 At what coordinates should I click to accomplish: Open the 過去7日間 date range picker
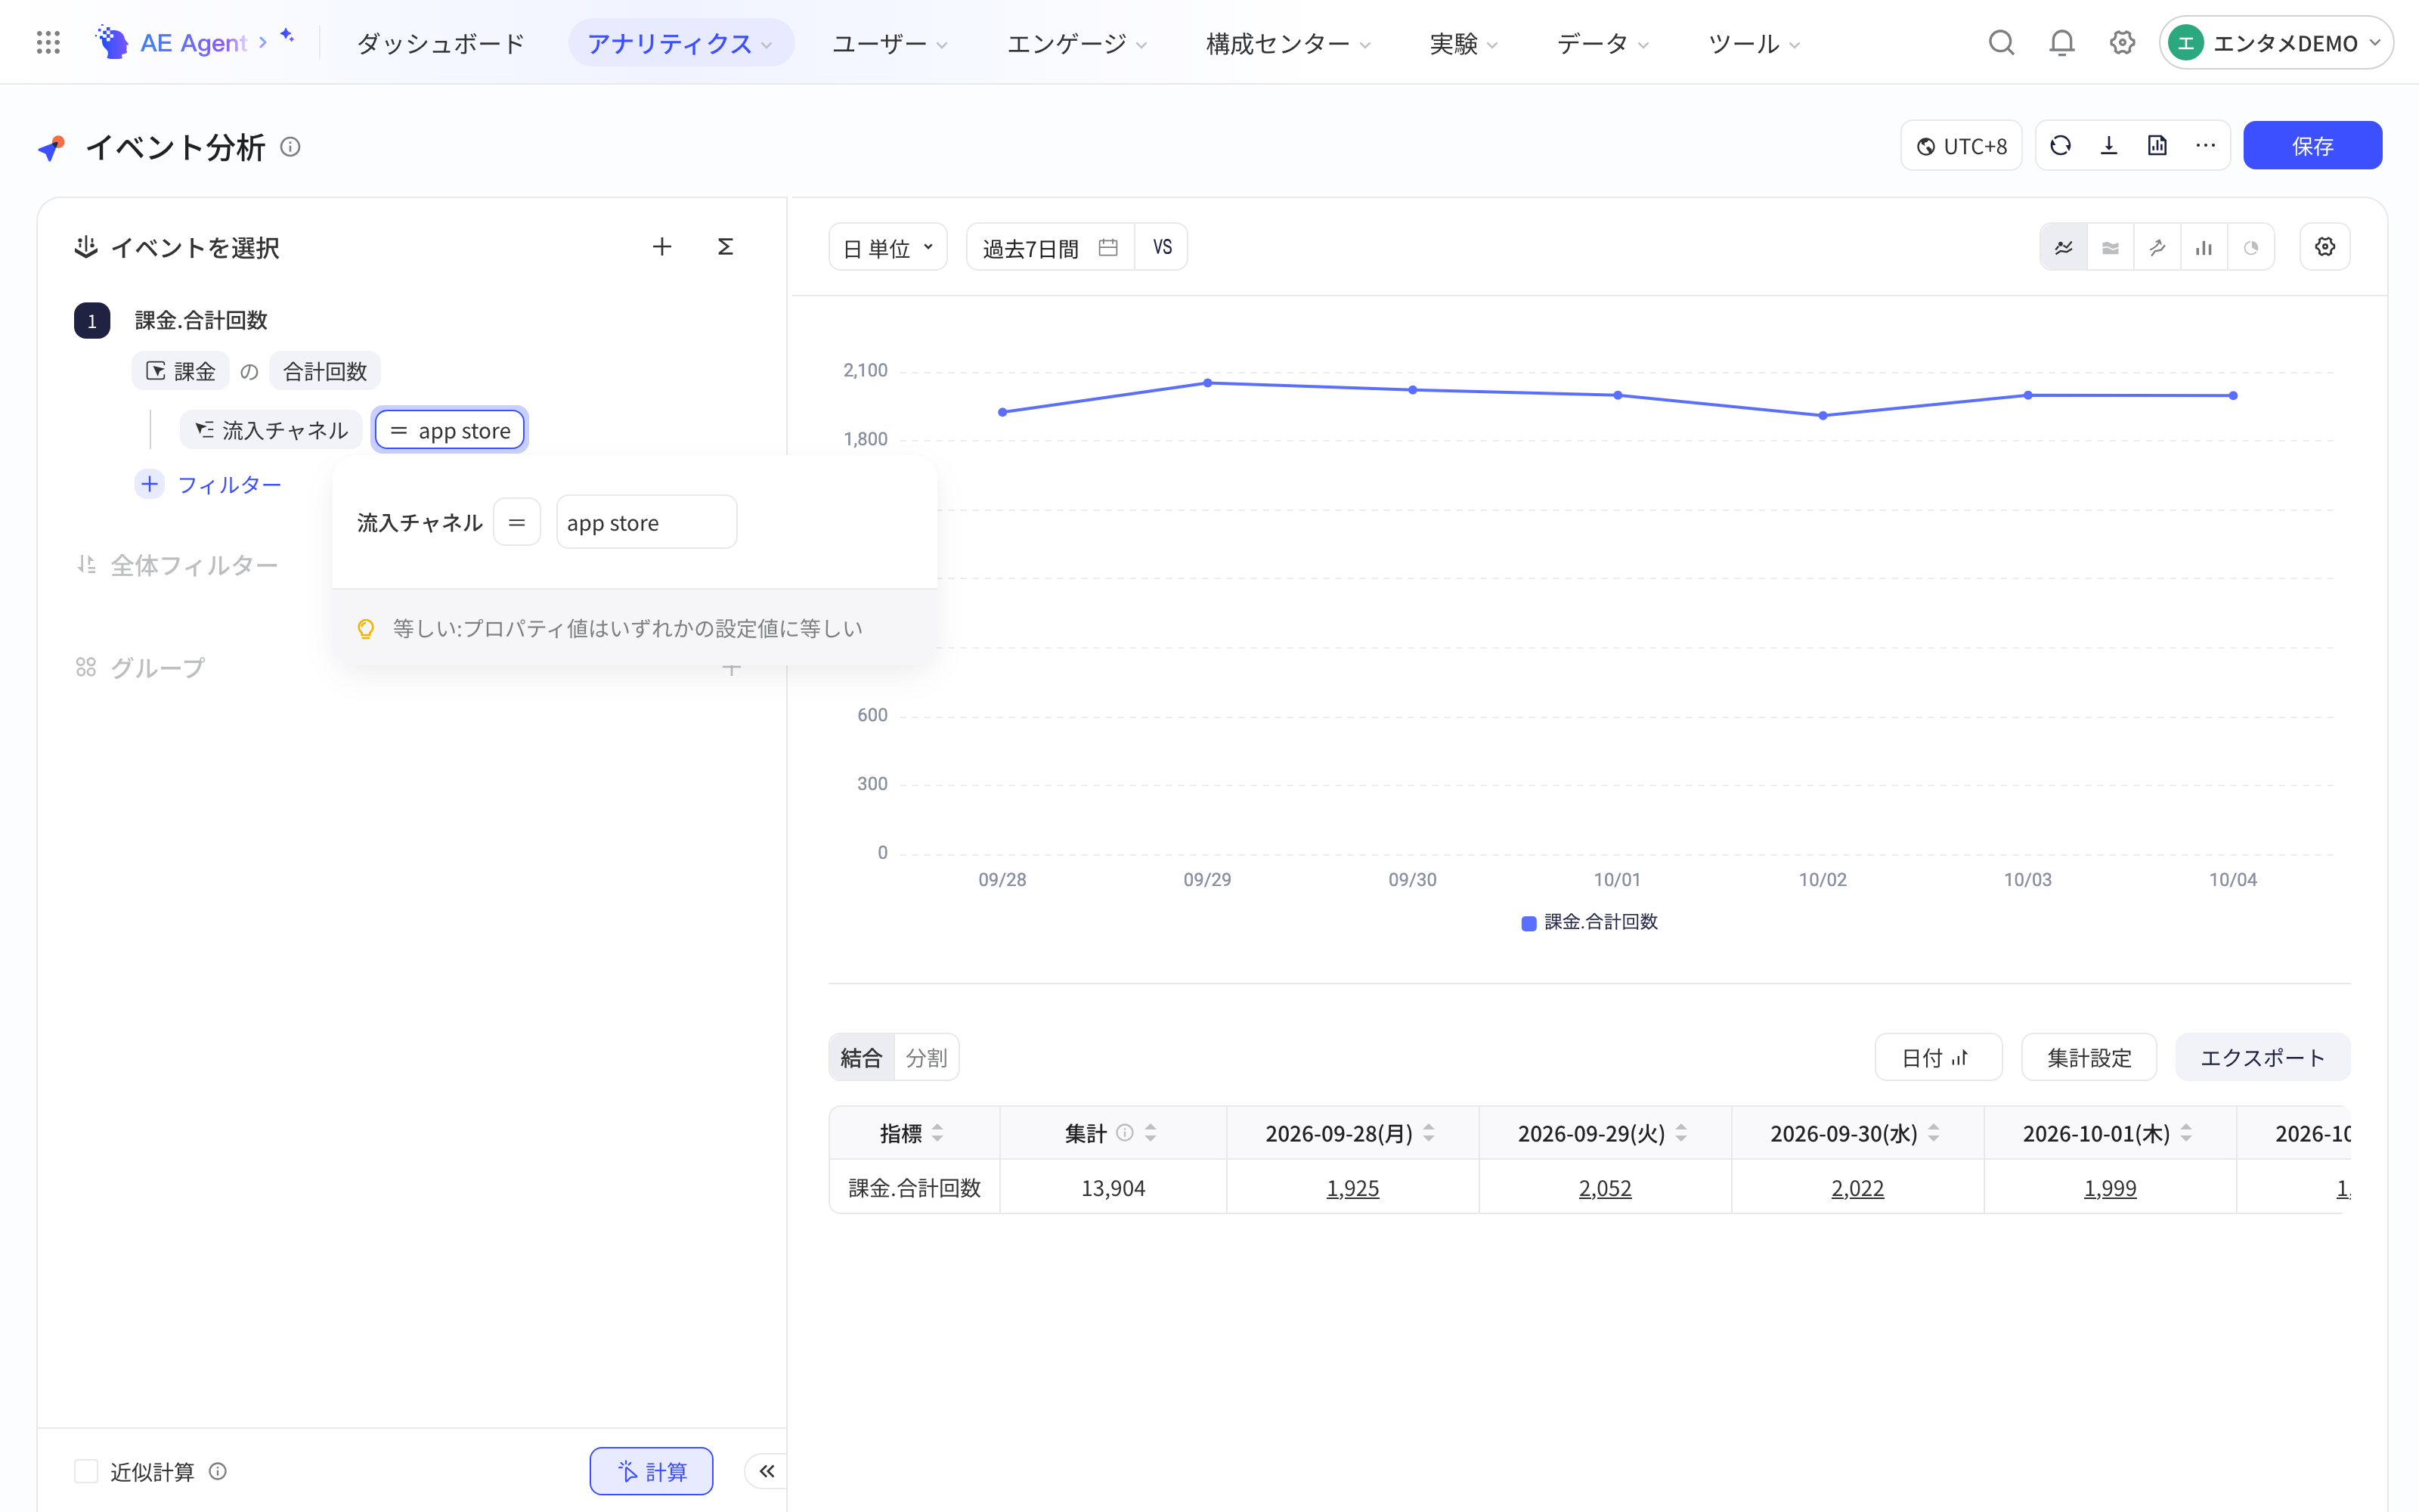point(1049,248)
